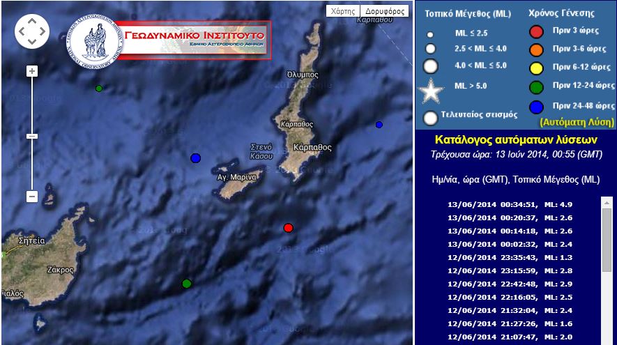Image resolution: width=617 pixels, height=345 pixels.
Task: Select the 21:32:04 ML 2.4 entry
Action: pyautogui.click(x=510, y=310)
